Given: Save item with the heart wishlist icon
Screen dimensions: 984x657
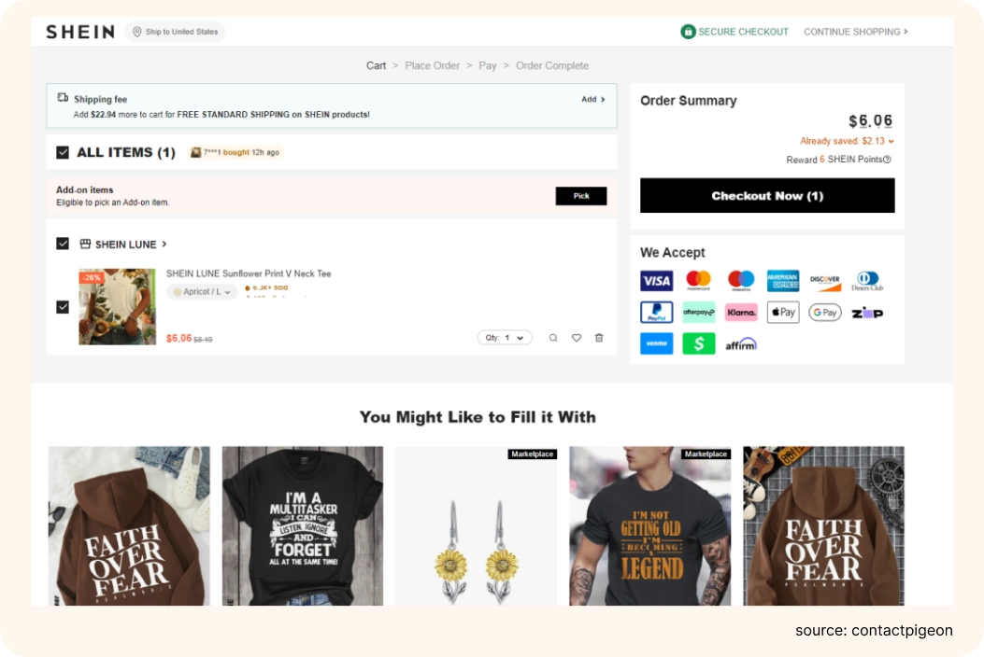Looking at the screenshot, I should pyautogui.click(x=576, y=338).
